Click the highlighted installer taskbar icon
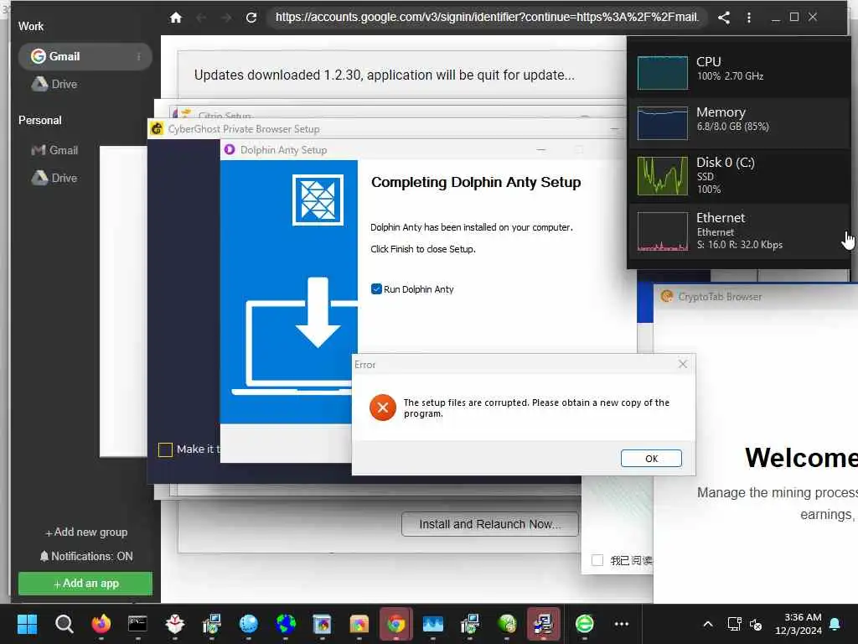Viewport: 858px width, 644px height. (543, 624)
